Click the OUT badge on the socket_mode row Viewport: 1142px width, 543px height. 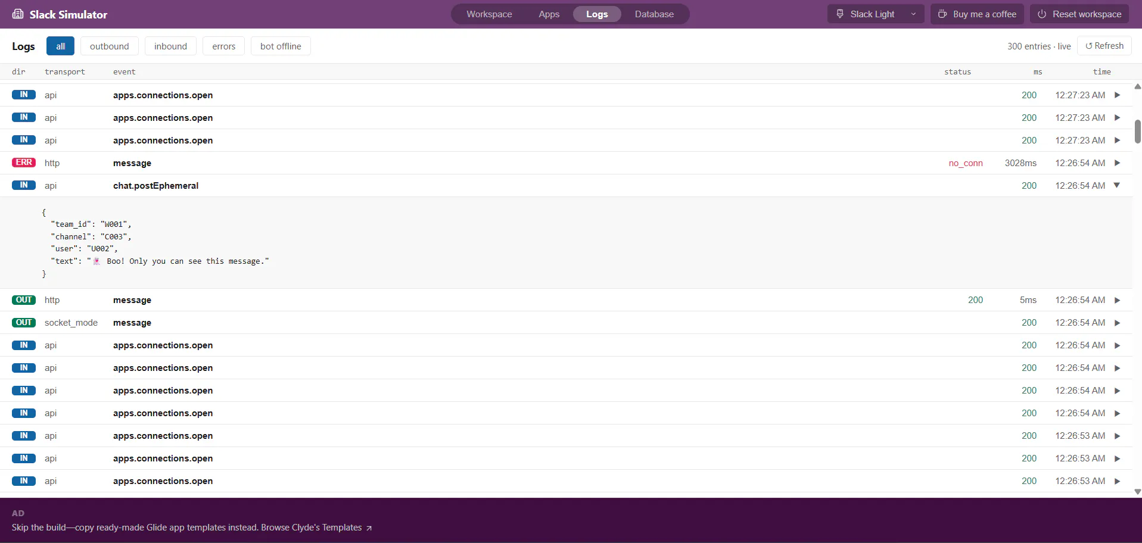tap(24, 322)
